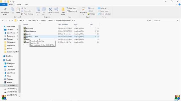Click 'student-registration2' breadcrumb

(x=64, y=20)
